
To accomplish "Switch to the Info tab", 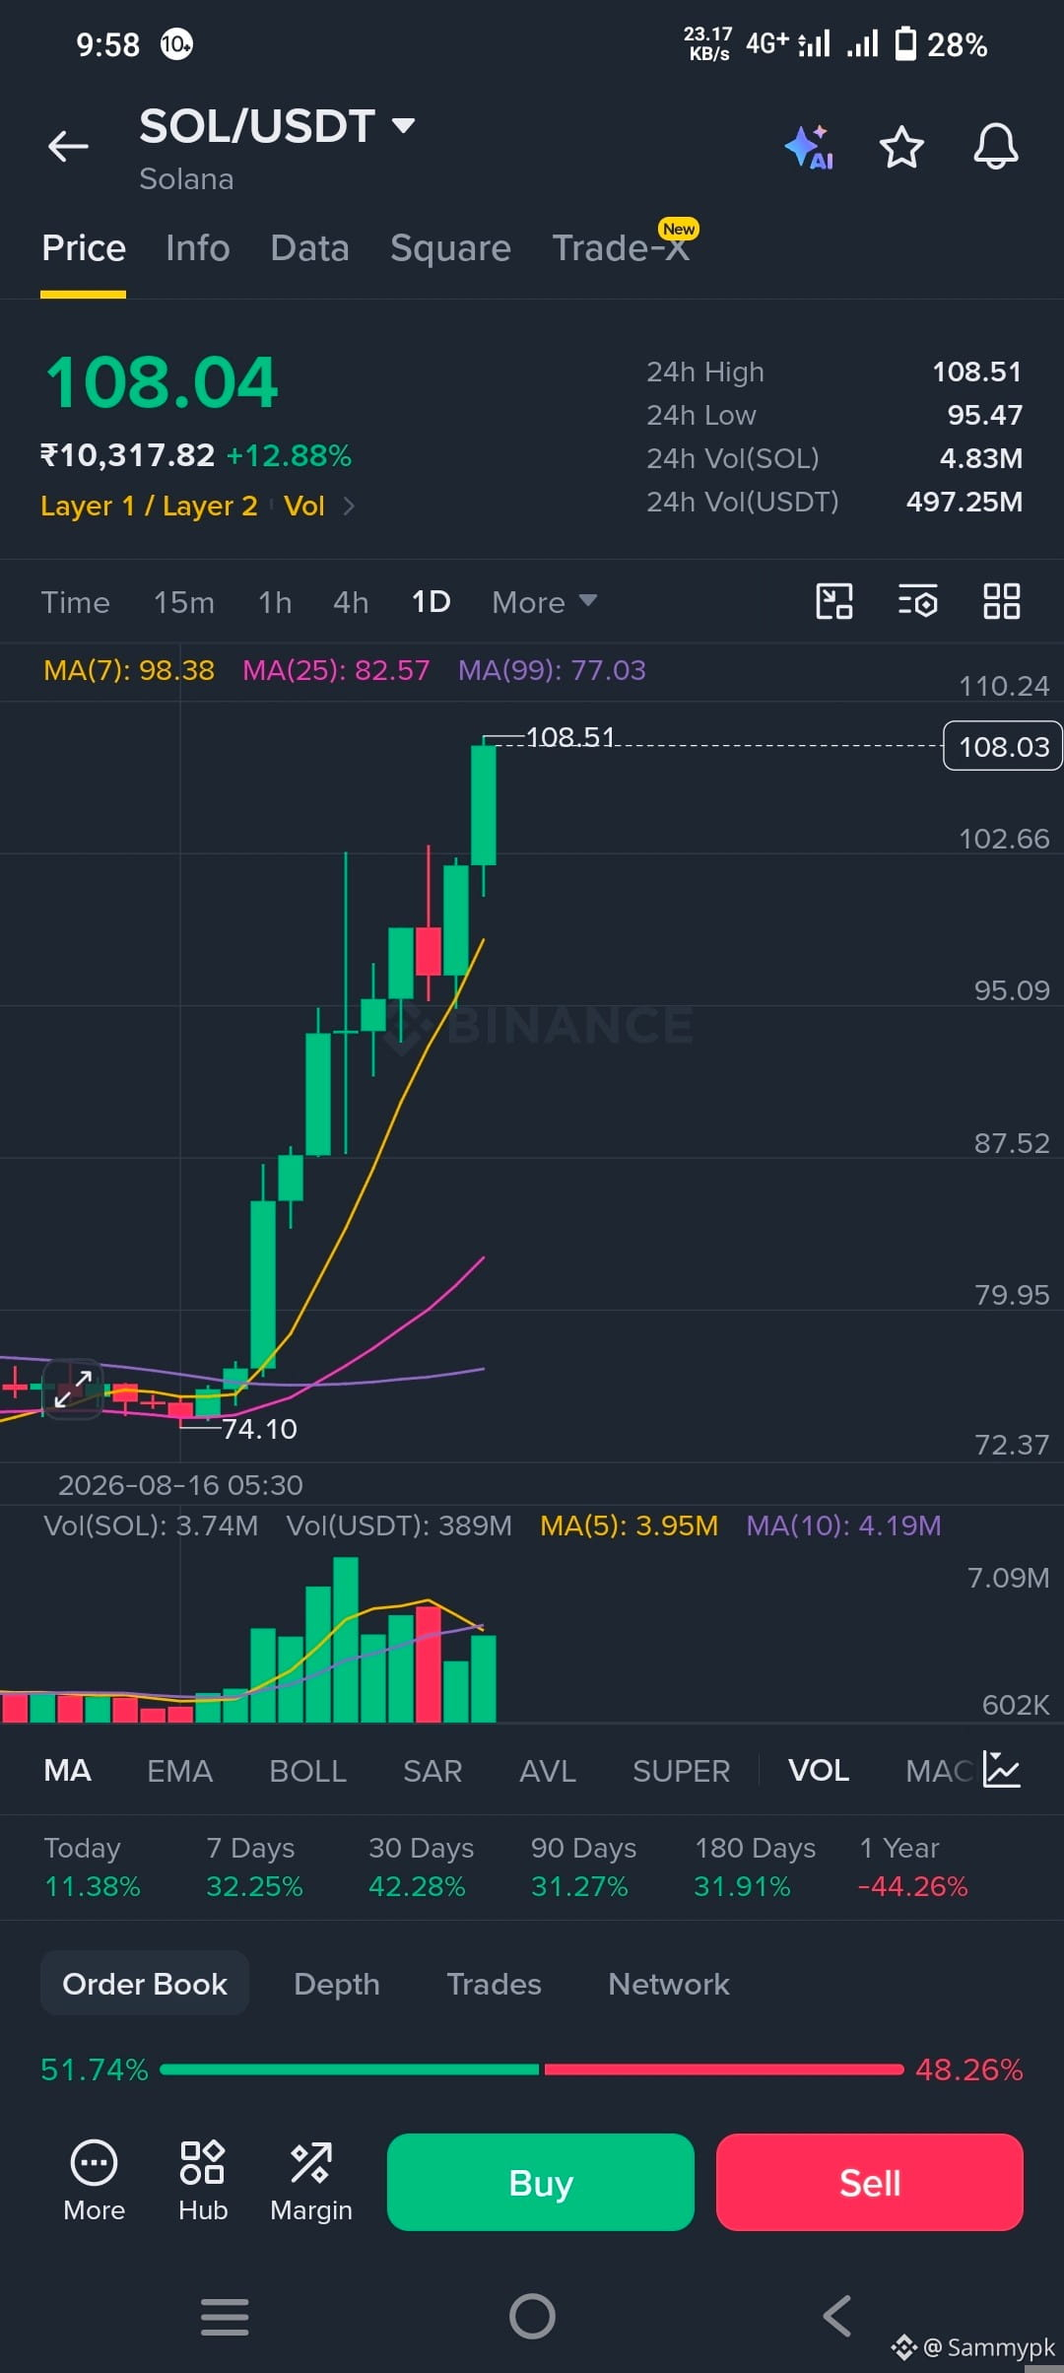I will (x=198, y=248).
